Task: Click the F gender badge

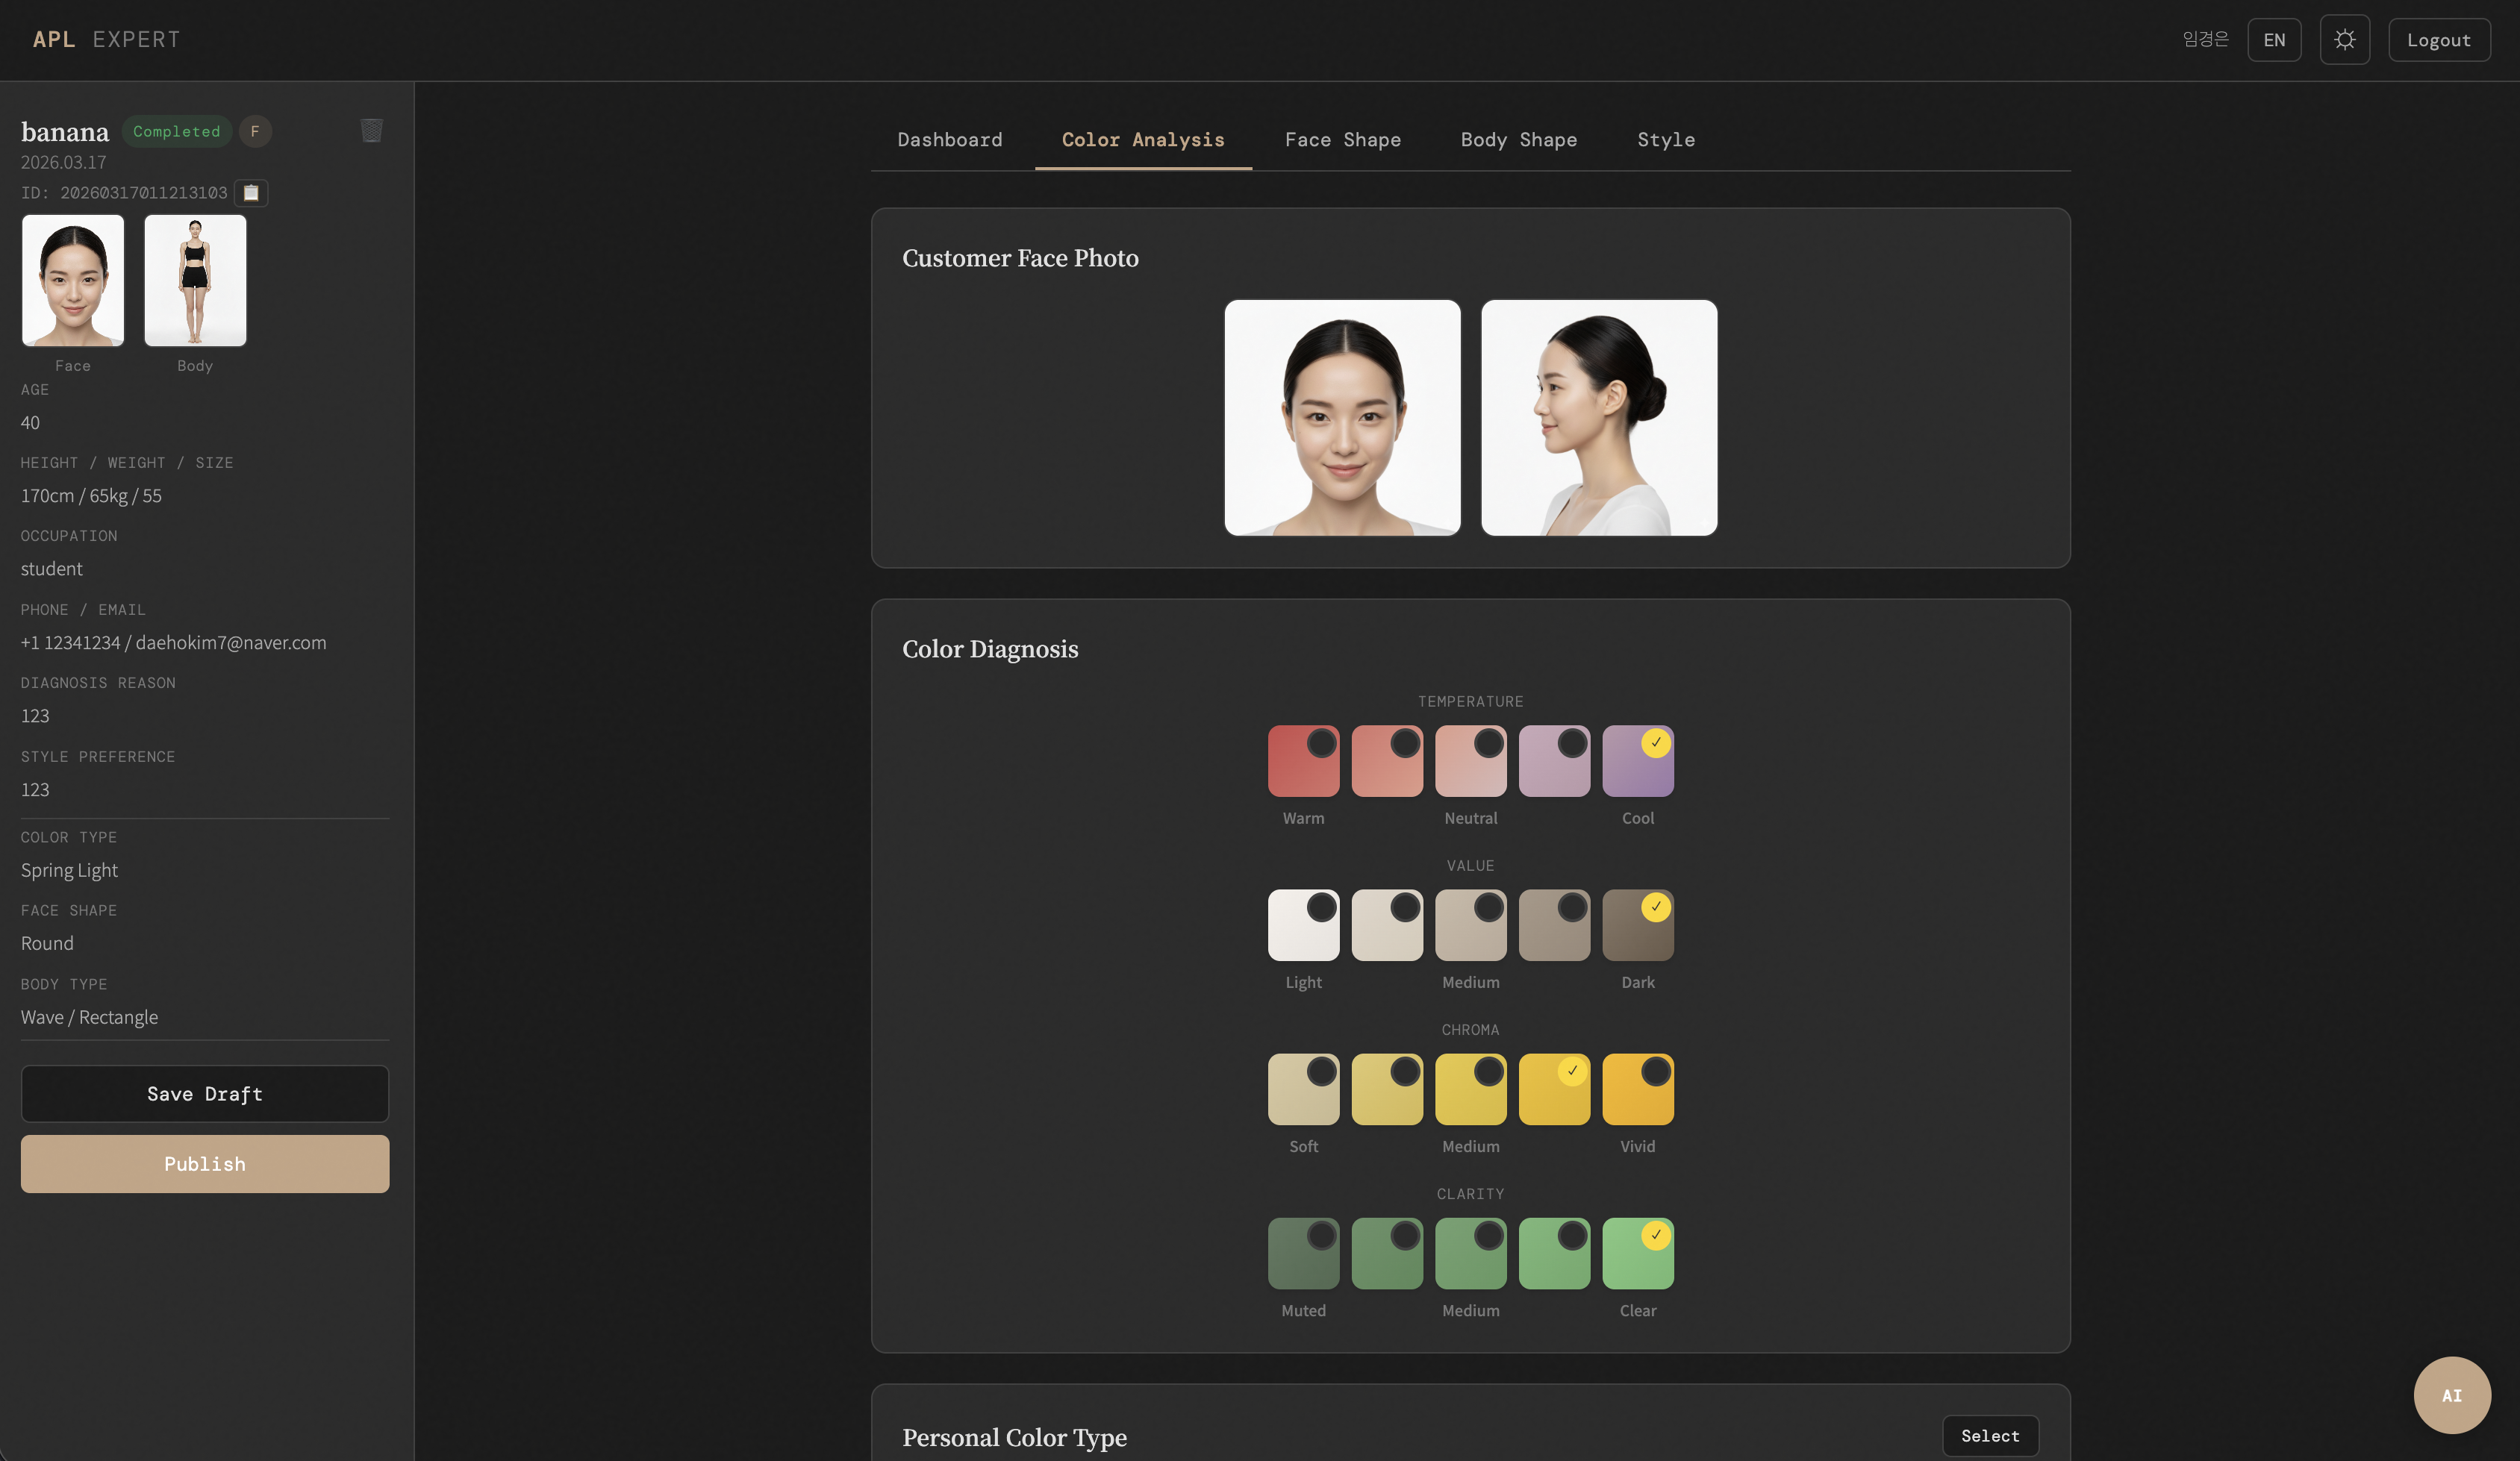Action: [x=255, y=131]
